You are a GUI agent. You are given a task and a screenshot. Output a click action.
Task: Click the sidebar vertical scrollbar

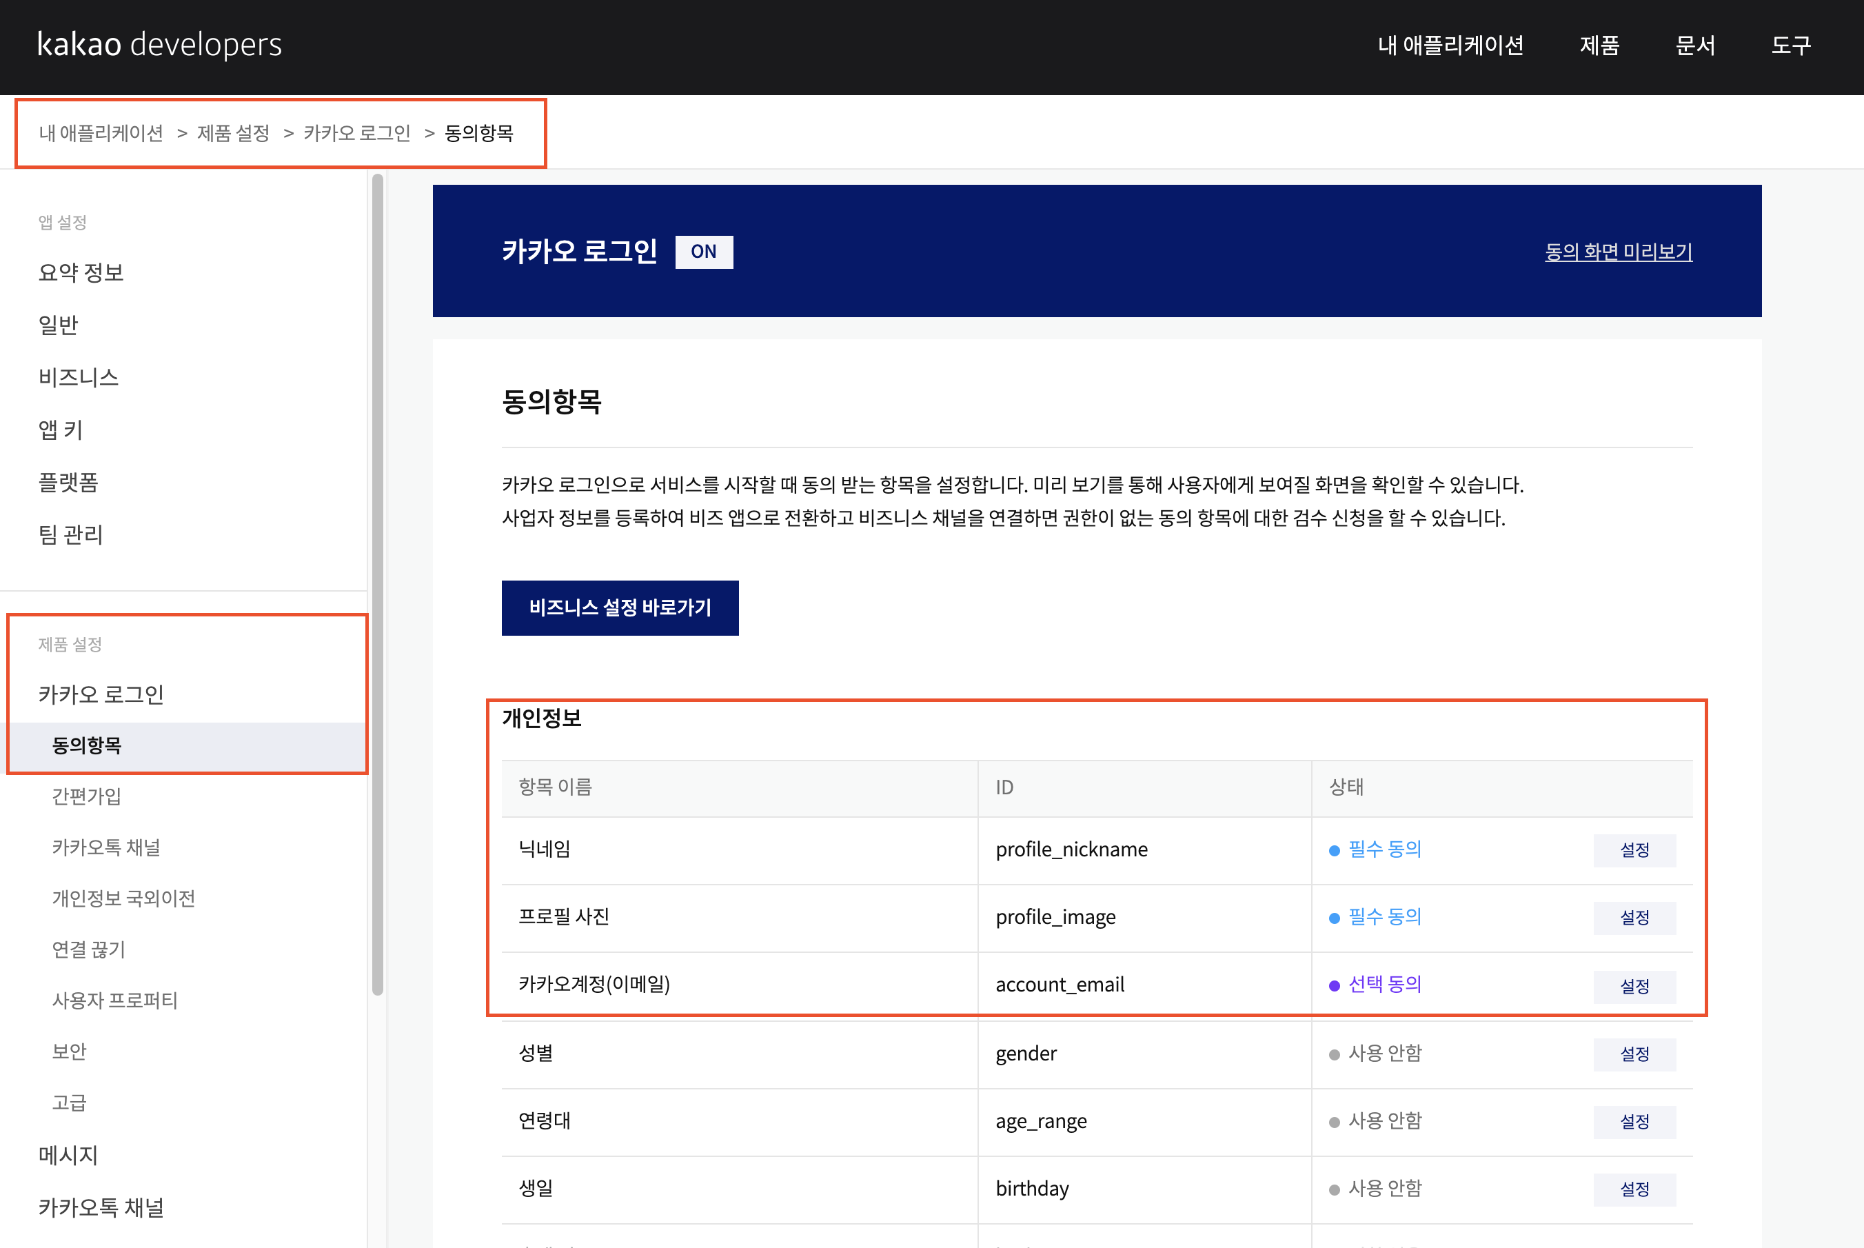pos(378,581)
